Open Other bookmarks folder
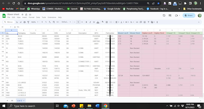Screen dimensions: 204x109 tap(192, 9)
